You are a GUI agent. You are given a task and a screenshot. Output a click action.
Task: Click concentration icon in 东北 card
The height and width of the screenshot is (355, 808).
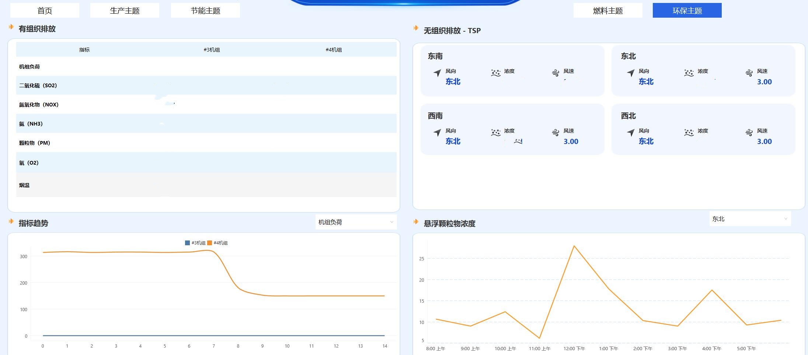coord(689,73)
